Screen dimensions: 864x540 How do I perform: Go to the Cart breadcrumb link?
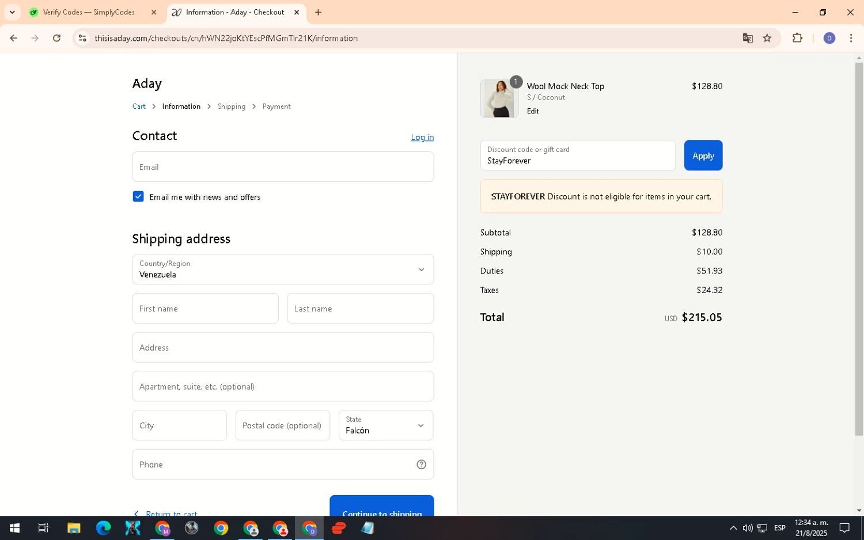tap(139, 107)
